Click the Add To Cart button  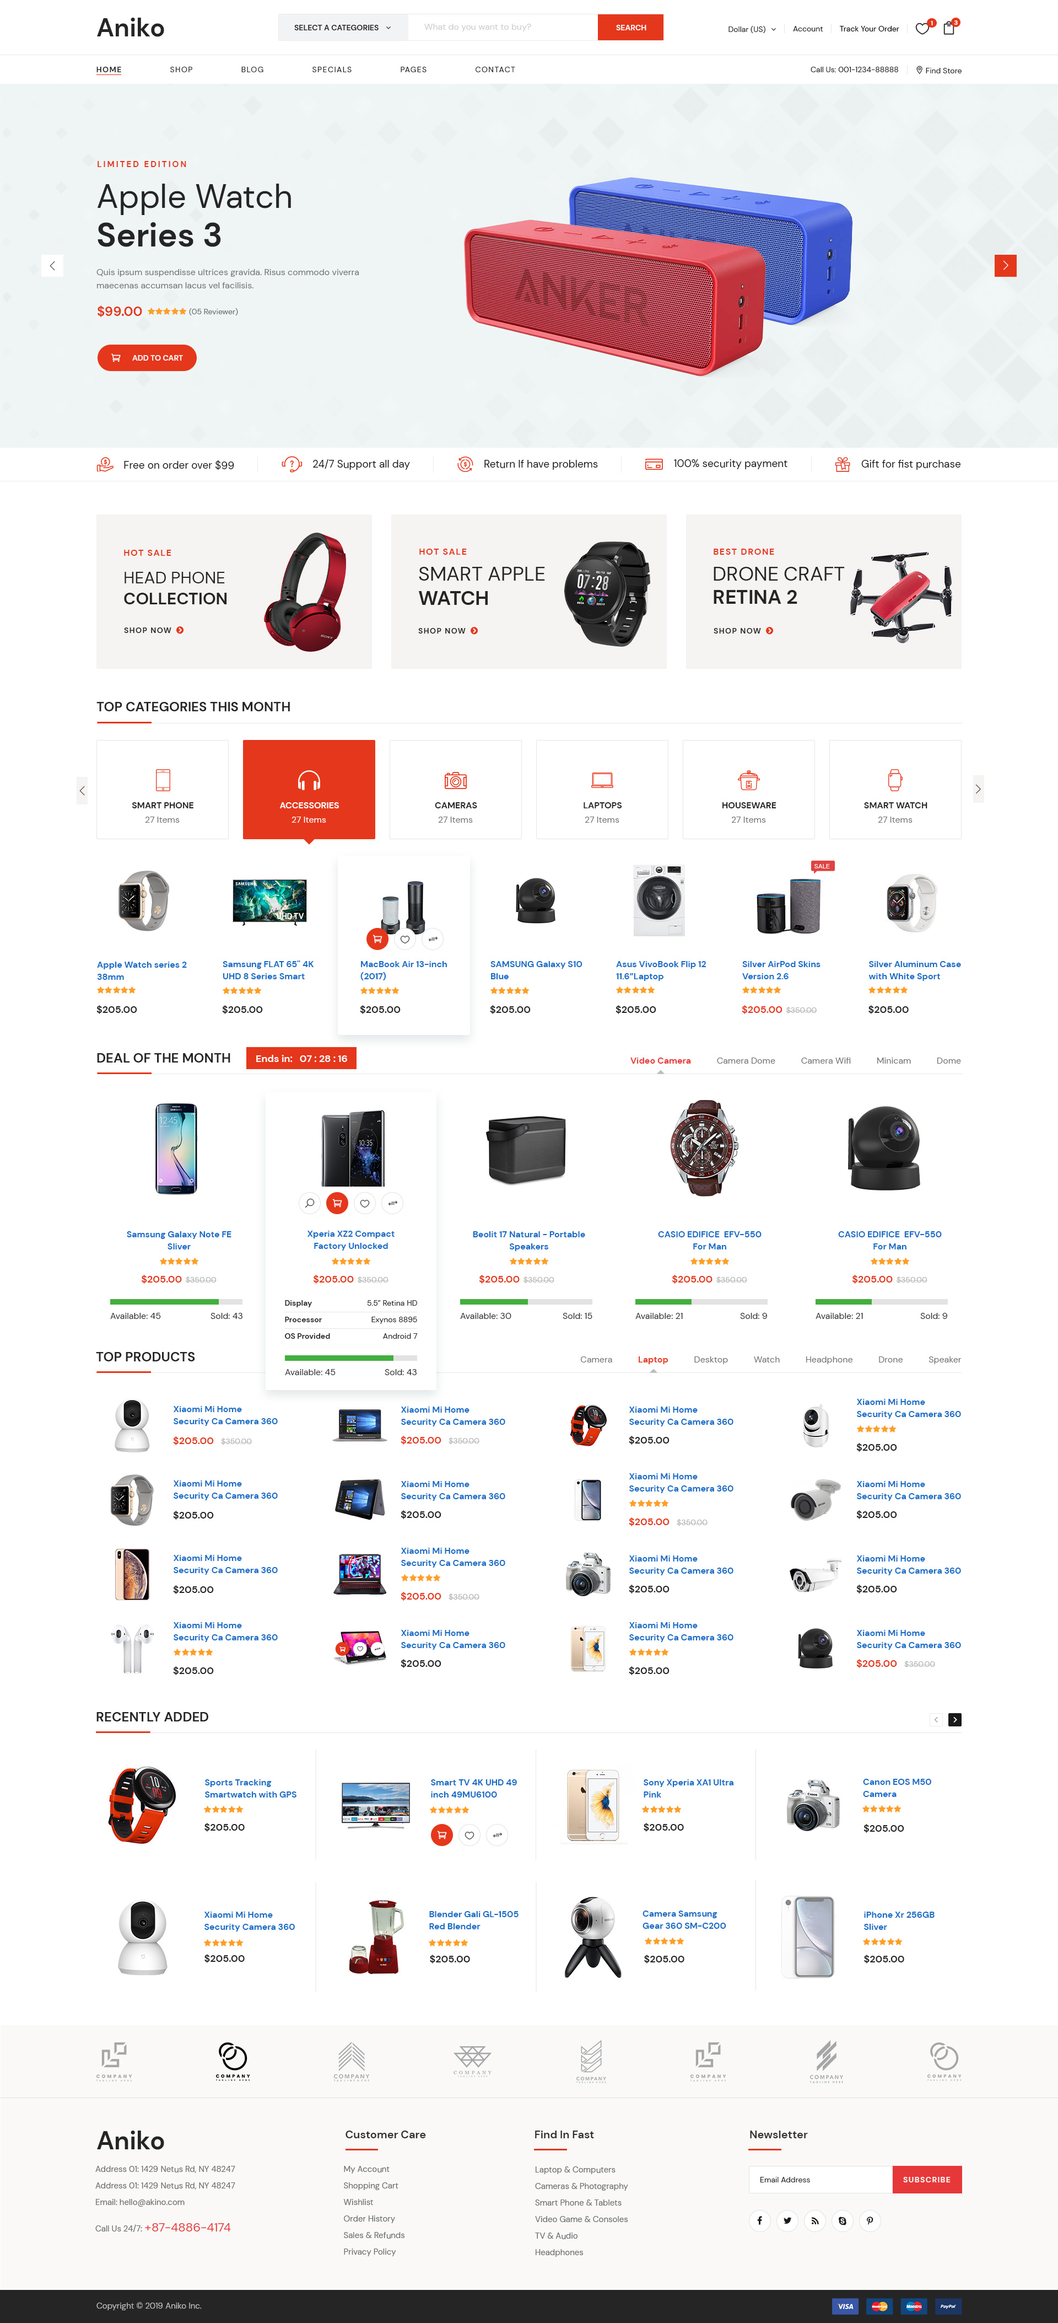point(147,358)
